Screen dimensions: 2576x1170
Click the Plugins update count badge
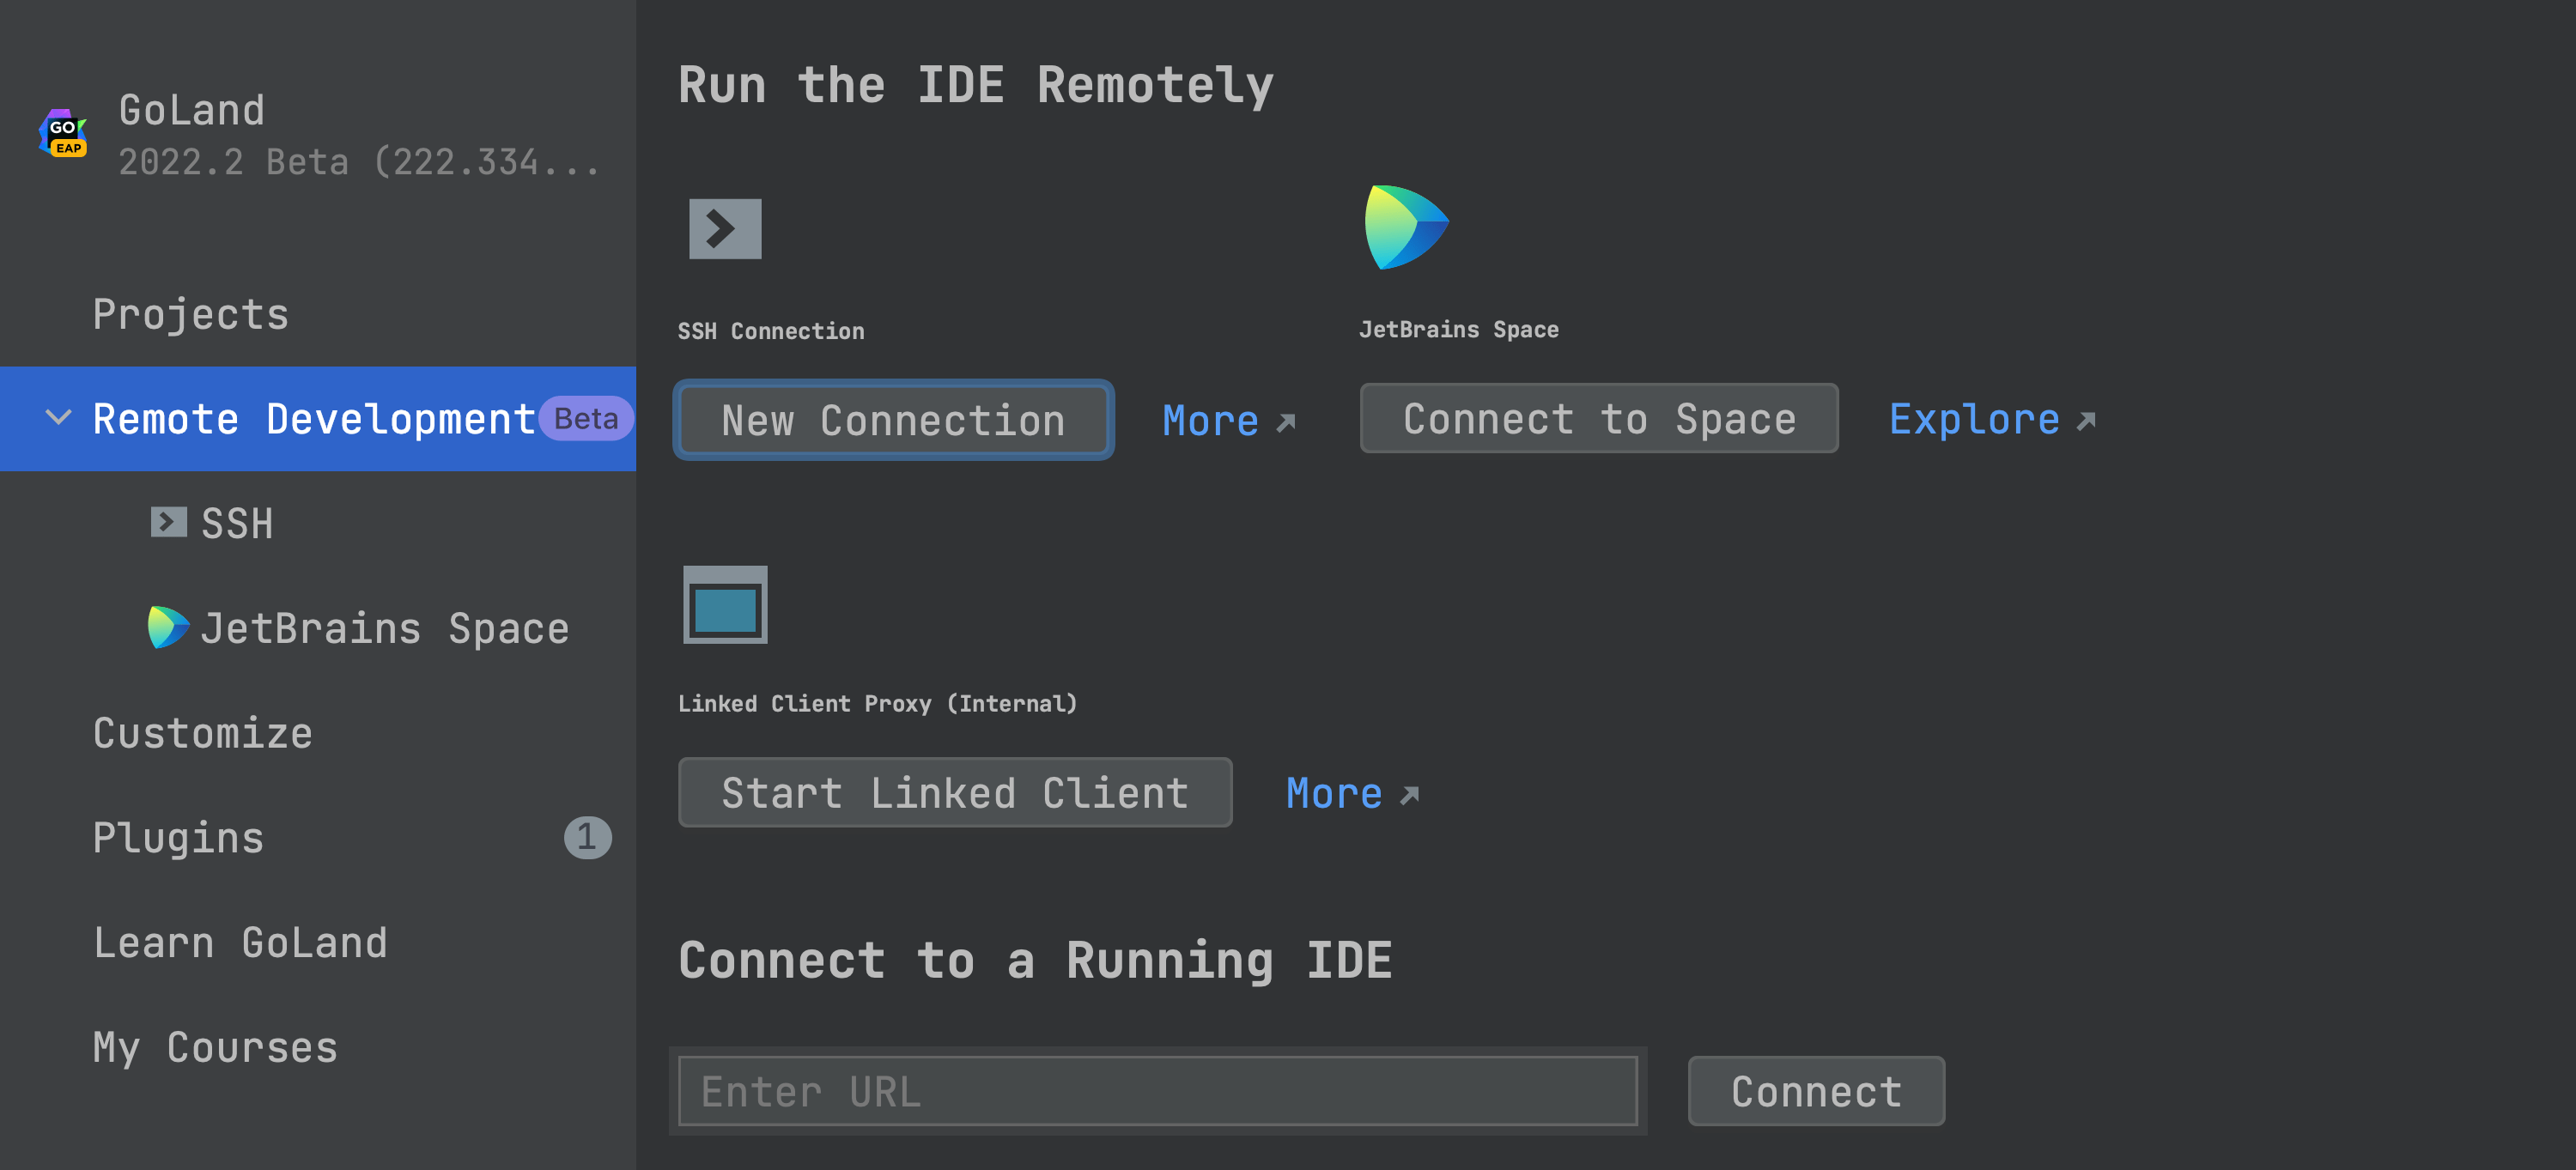pos(587,837)
